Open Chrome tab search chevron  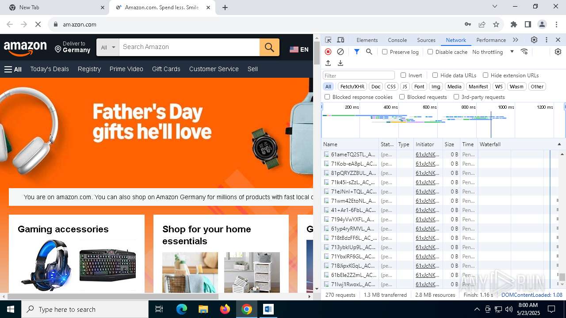495,7
